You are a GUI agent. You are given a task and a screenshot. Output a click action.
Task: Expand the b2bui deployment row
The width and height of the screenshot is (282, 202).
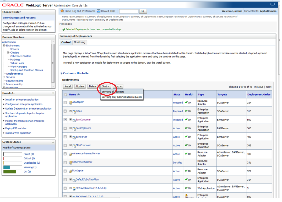coord(70,111)
